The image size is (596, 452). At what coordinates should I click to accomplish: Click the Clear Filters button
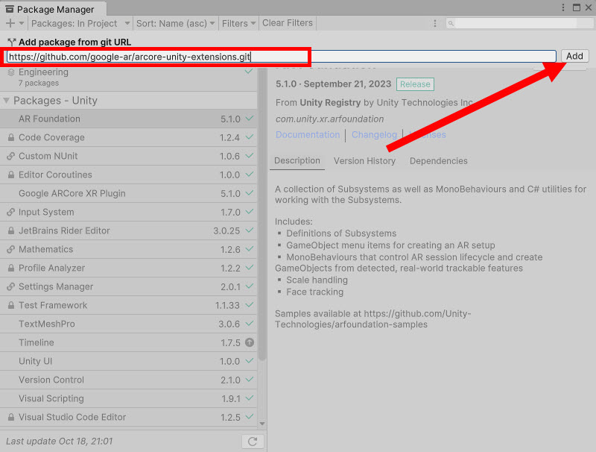[288, 23]
